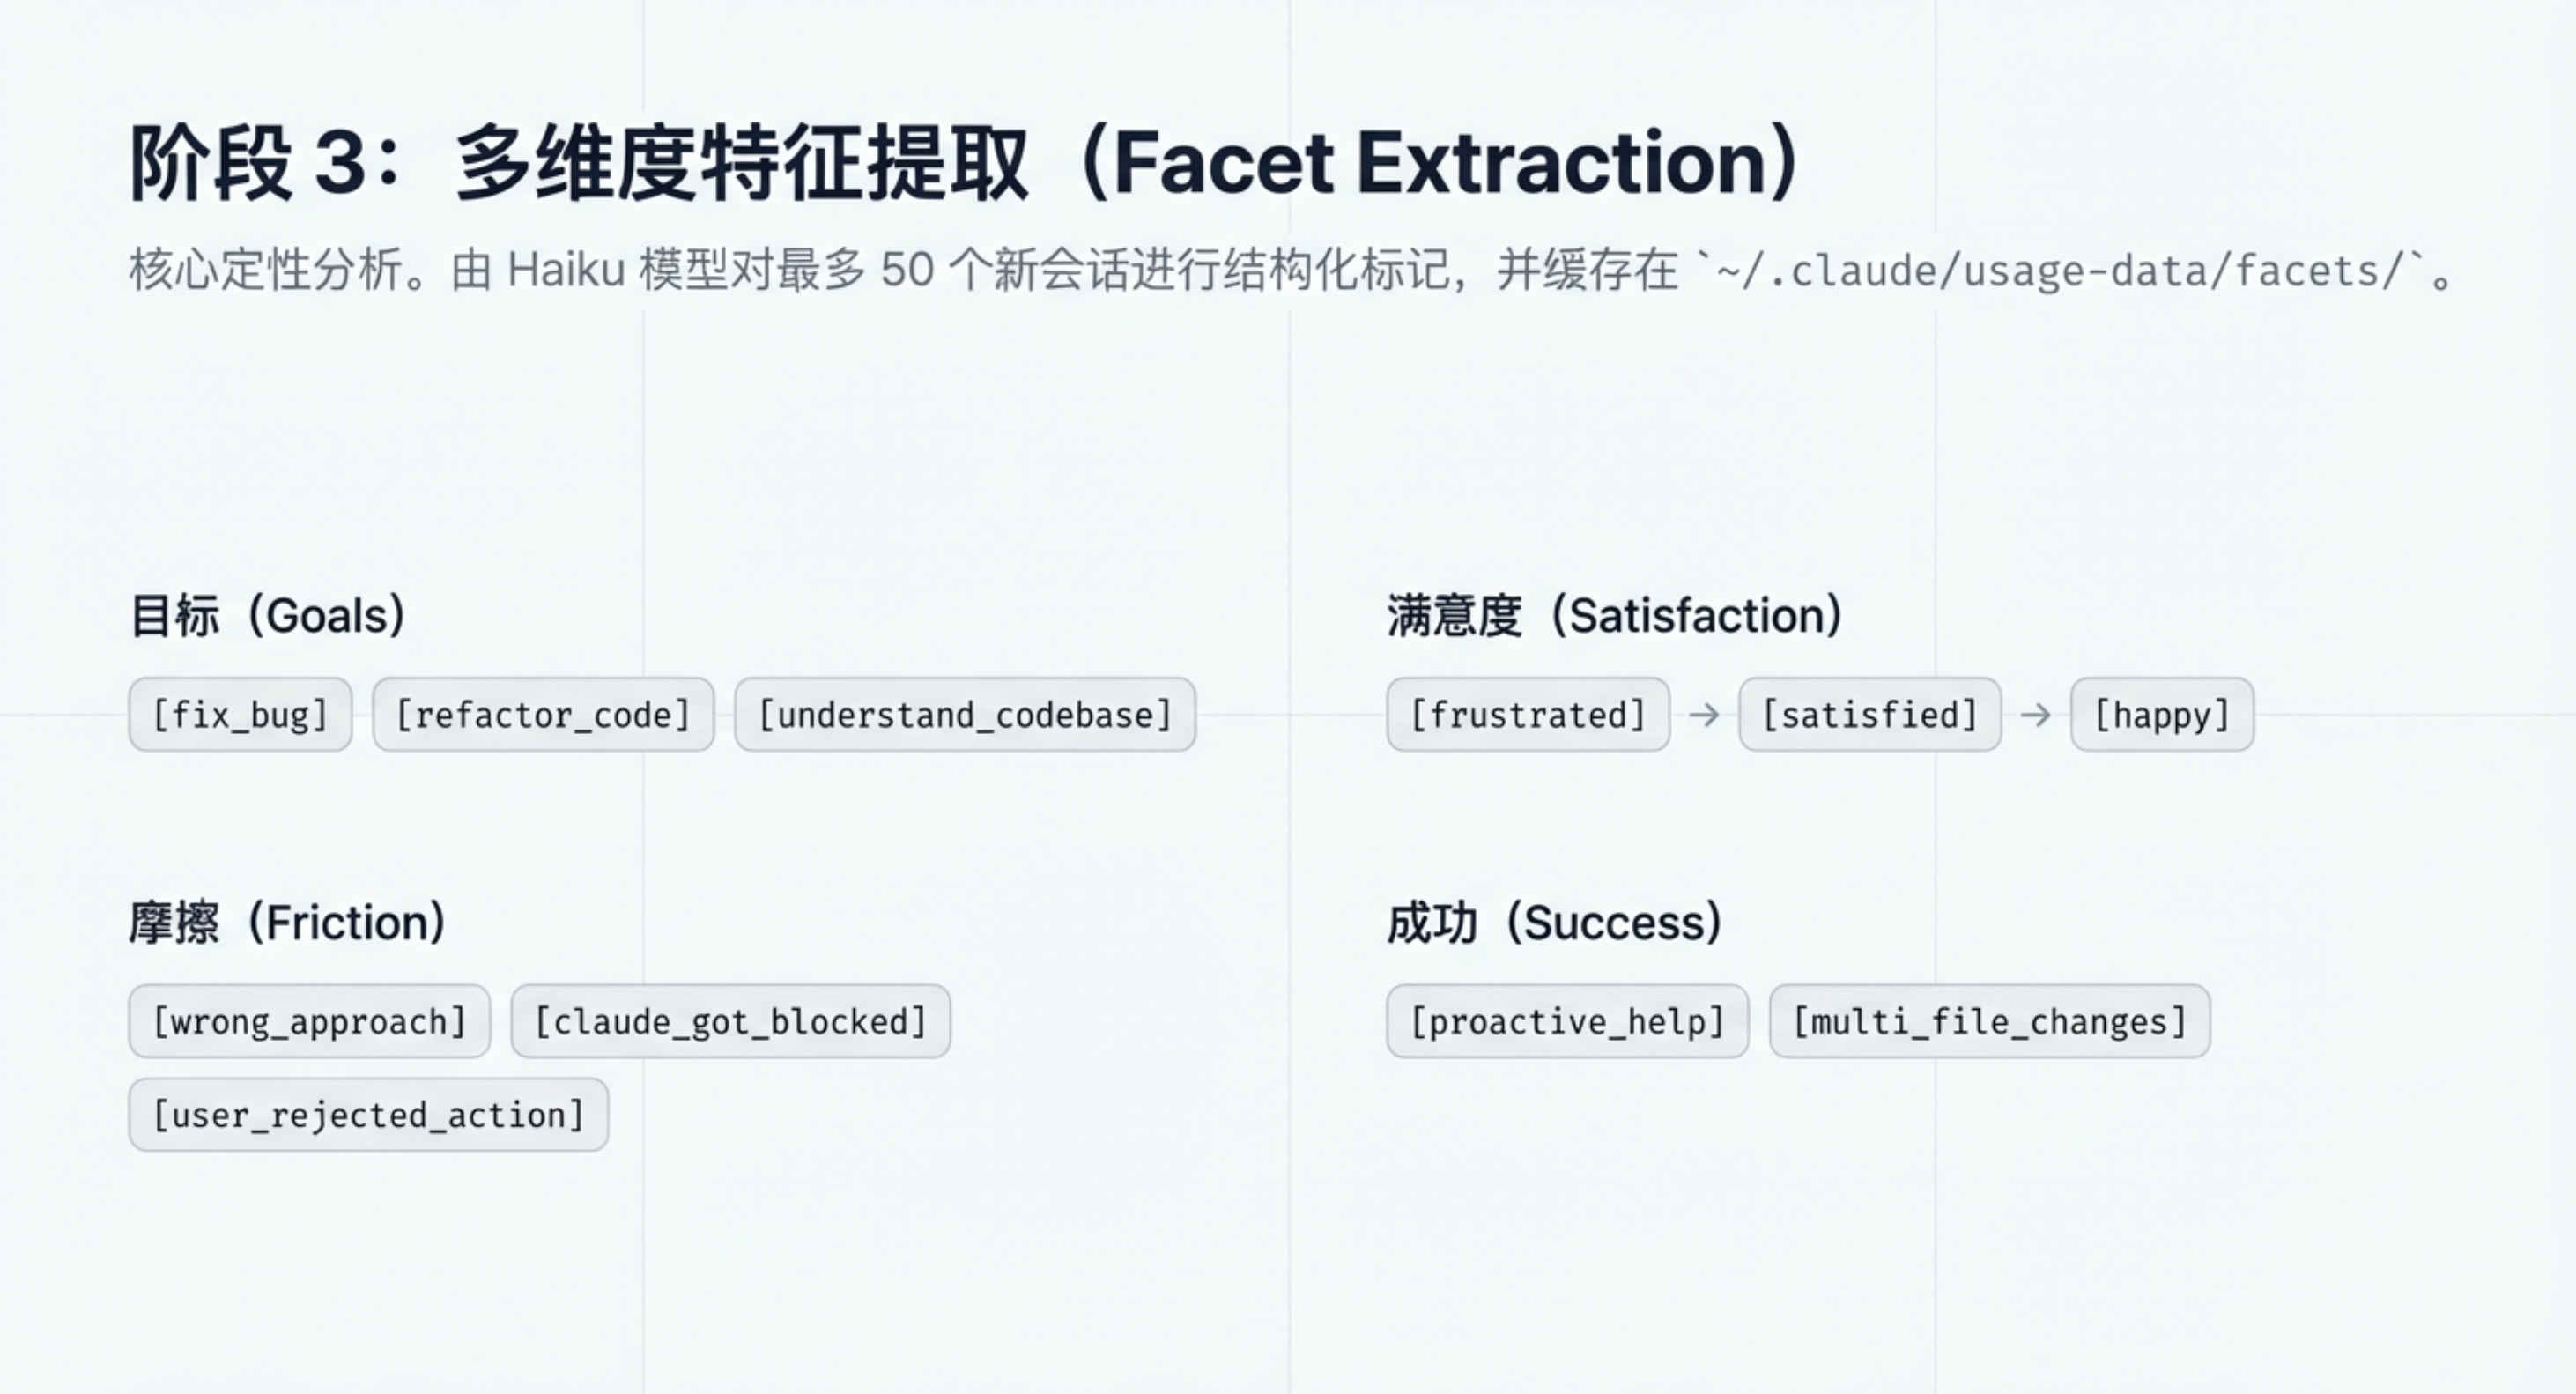The width and height of the screenshot is (2576, 1394).
Task: Select the [refactor_code] tag
Action: [543, 715]
